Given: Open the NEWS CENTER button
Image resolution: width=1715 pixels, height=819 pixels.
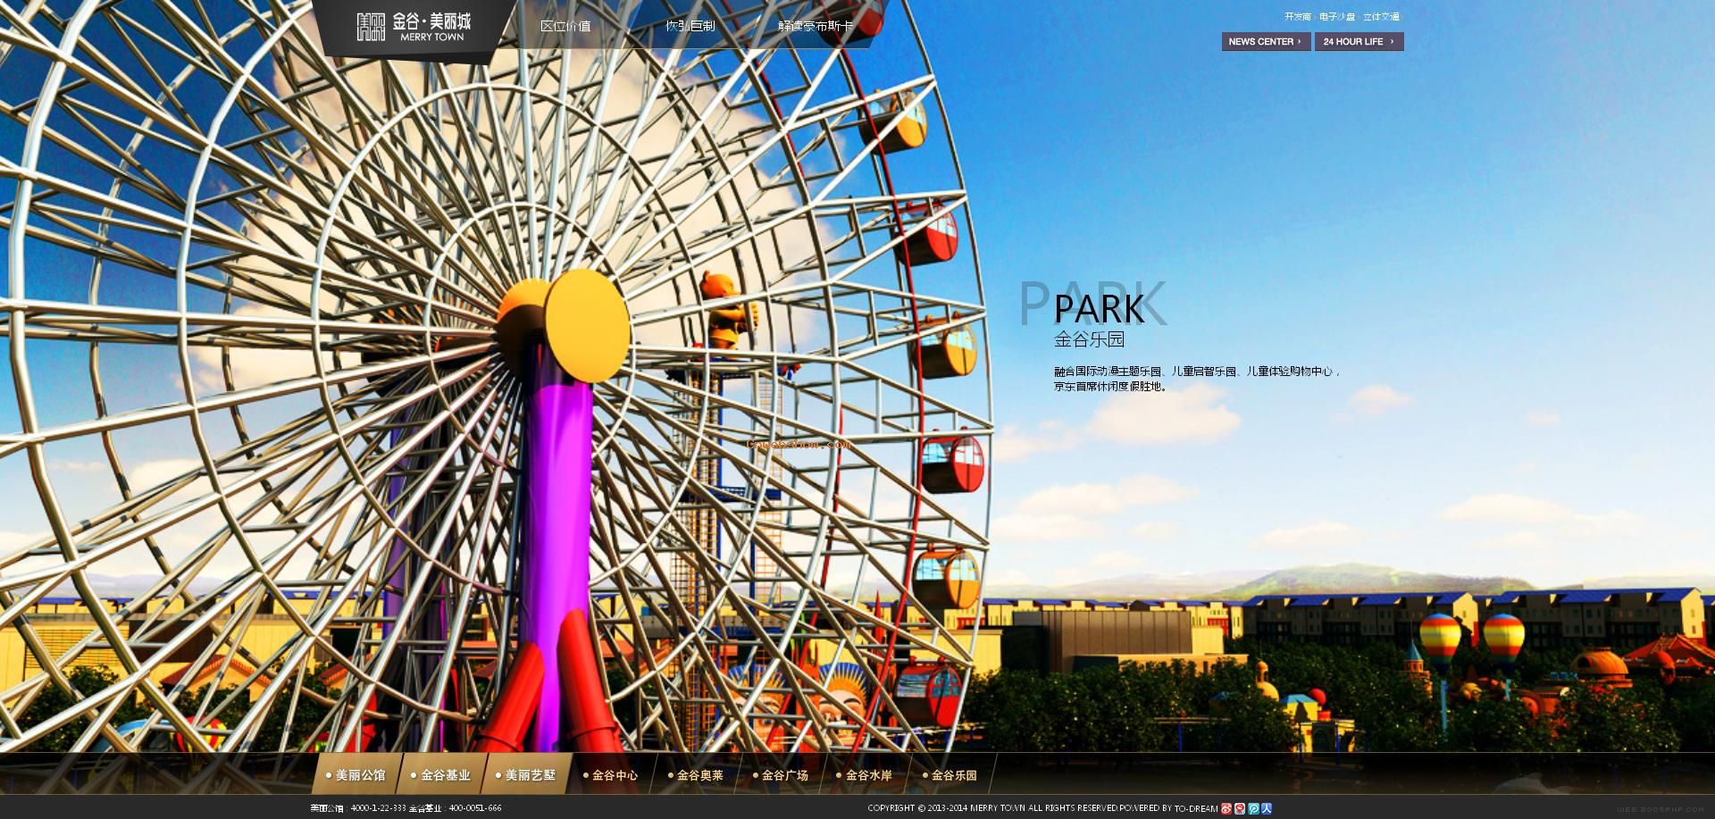Looking at the screenshot, I should (x=1266, y=41).
